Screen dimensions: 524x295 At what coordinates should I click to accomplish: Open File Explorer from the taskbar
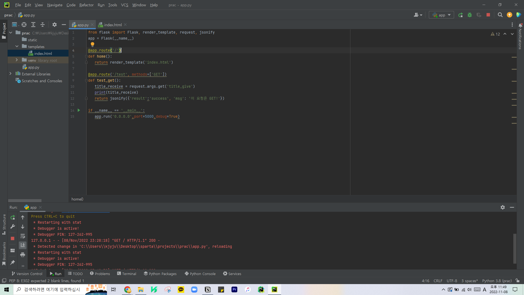tap(141, 290)
